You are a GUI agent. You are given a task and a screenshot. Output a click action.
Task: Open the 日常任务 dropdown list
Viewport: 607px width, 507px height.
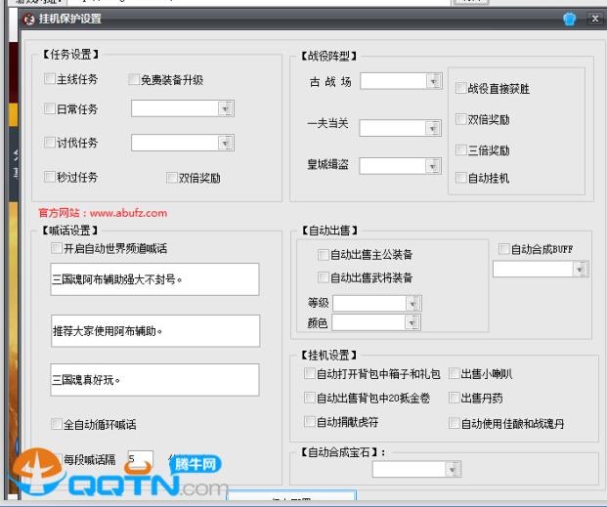point(226,109)
